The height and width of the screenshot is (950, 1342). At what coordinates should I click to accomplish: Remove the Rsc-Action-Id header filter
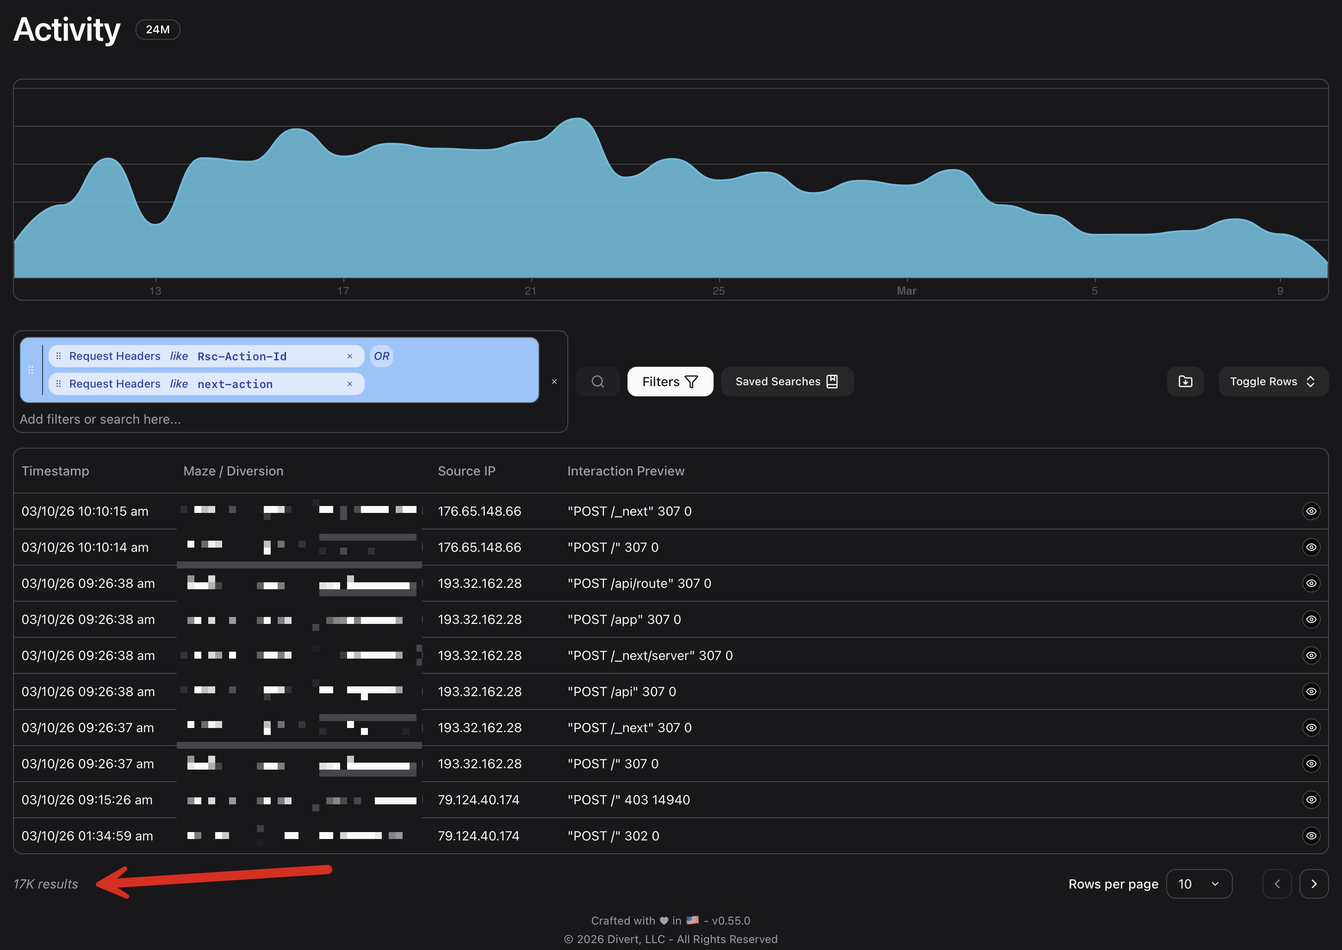point(350,356)
